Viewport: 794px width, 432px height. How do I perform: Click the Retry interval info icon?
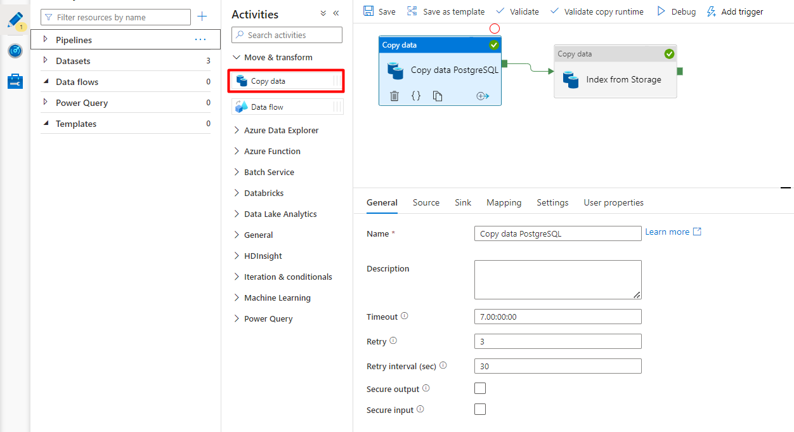(x=443, y=365)
